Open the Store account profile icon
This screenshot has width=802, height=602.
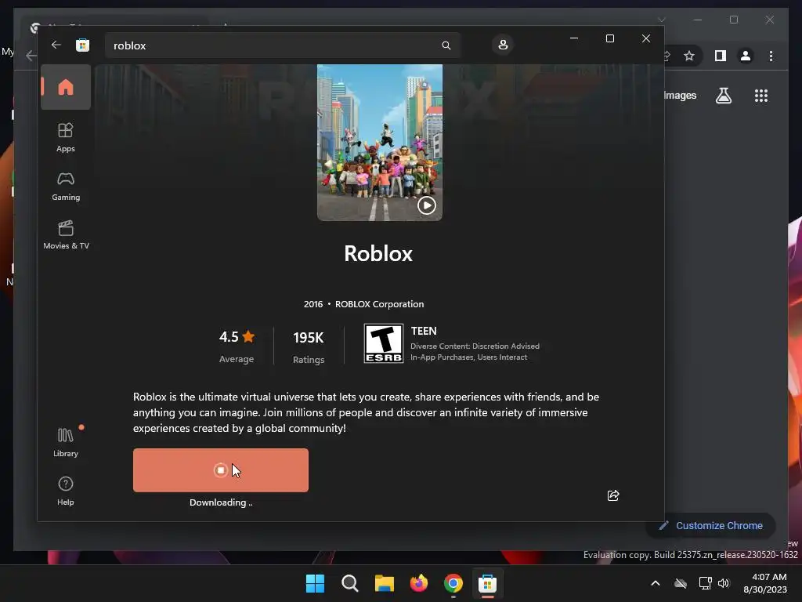tap(503, 45)
